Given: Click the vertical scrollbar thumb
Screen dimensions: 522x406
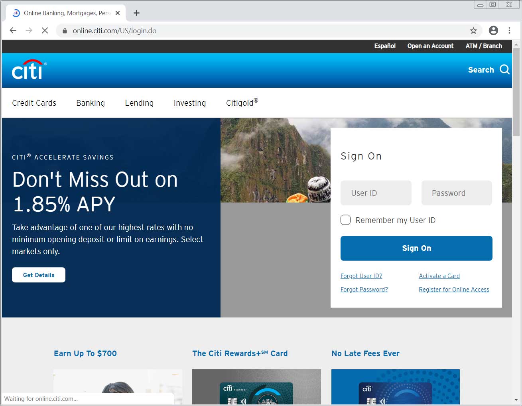Looking at the screenshot, I should (516, 92).
